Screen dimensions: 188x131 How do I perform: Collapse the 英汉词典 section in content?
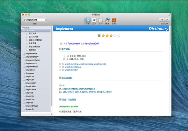[x=60, y=49]
